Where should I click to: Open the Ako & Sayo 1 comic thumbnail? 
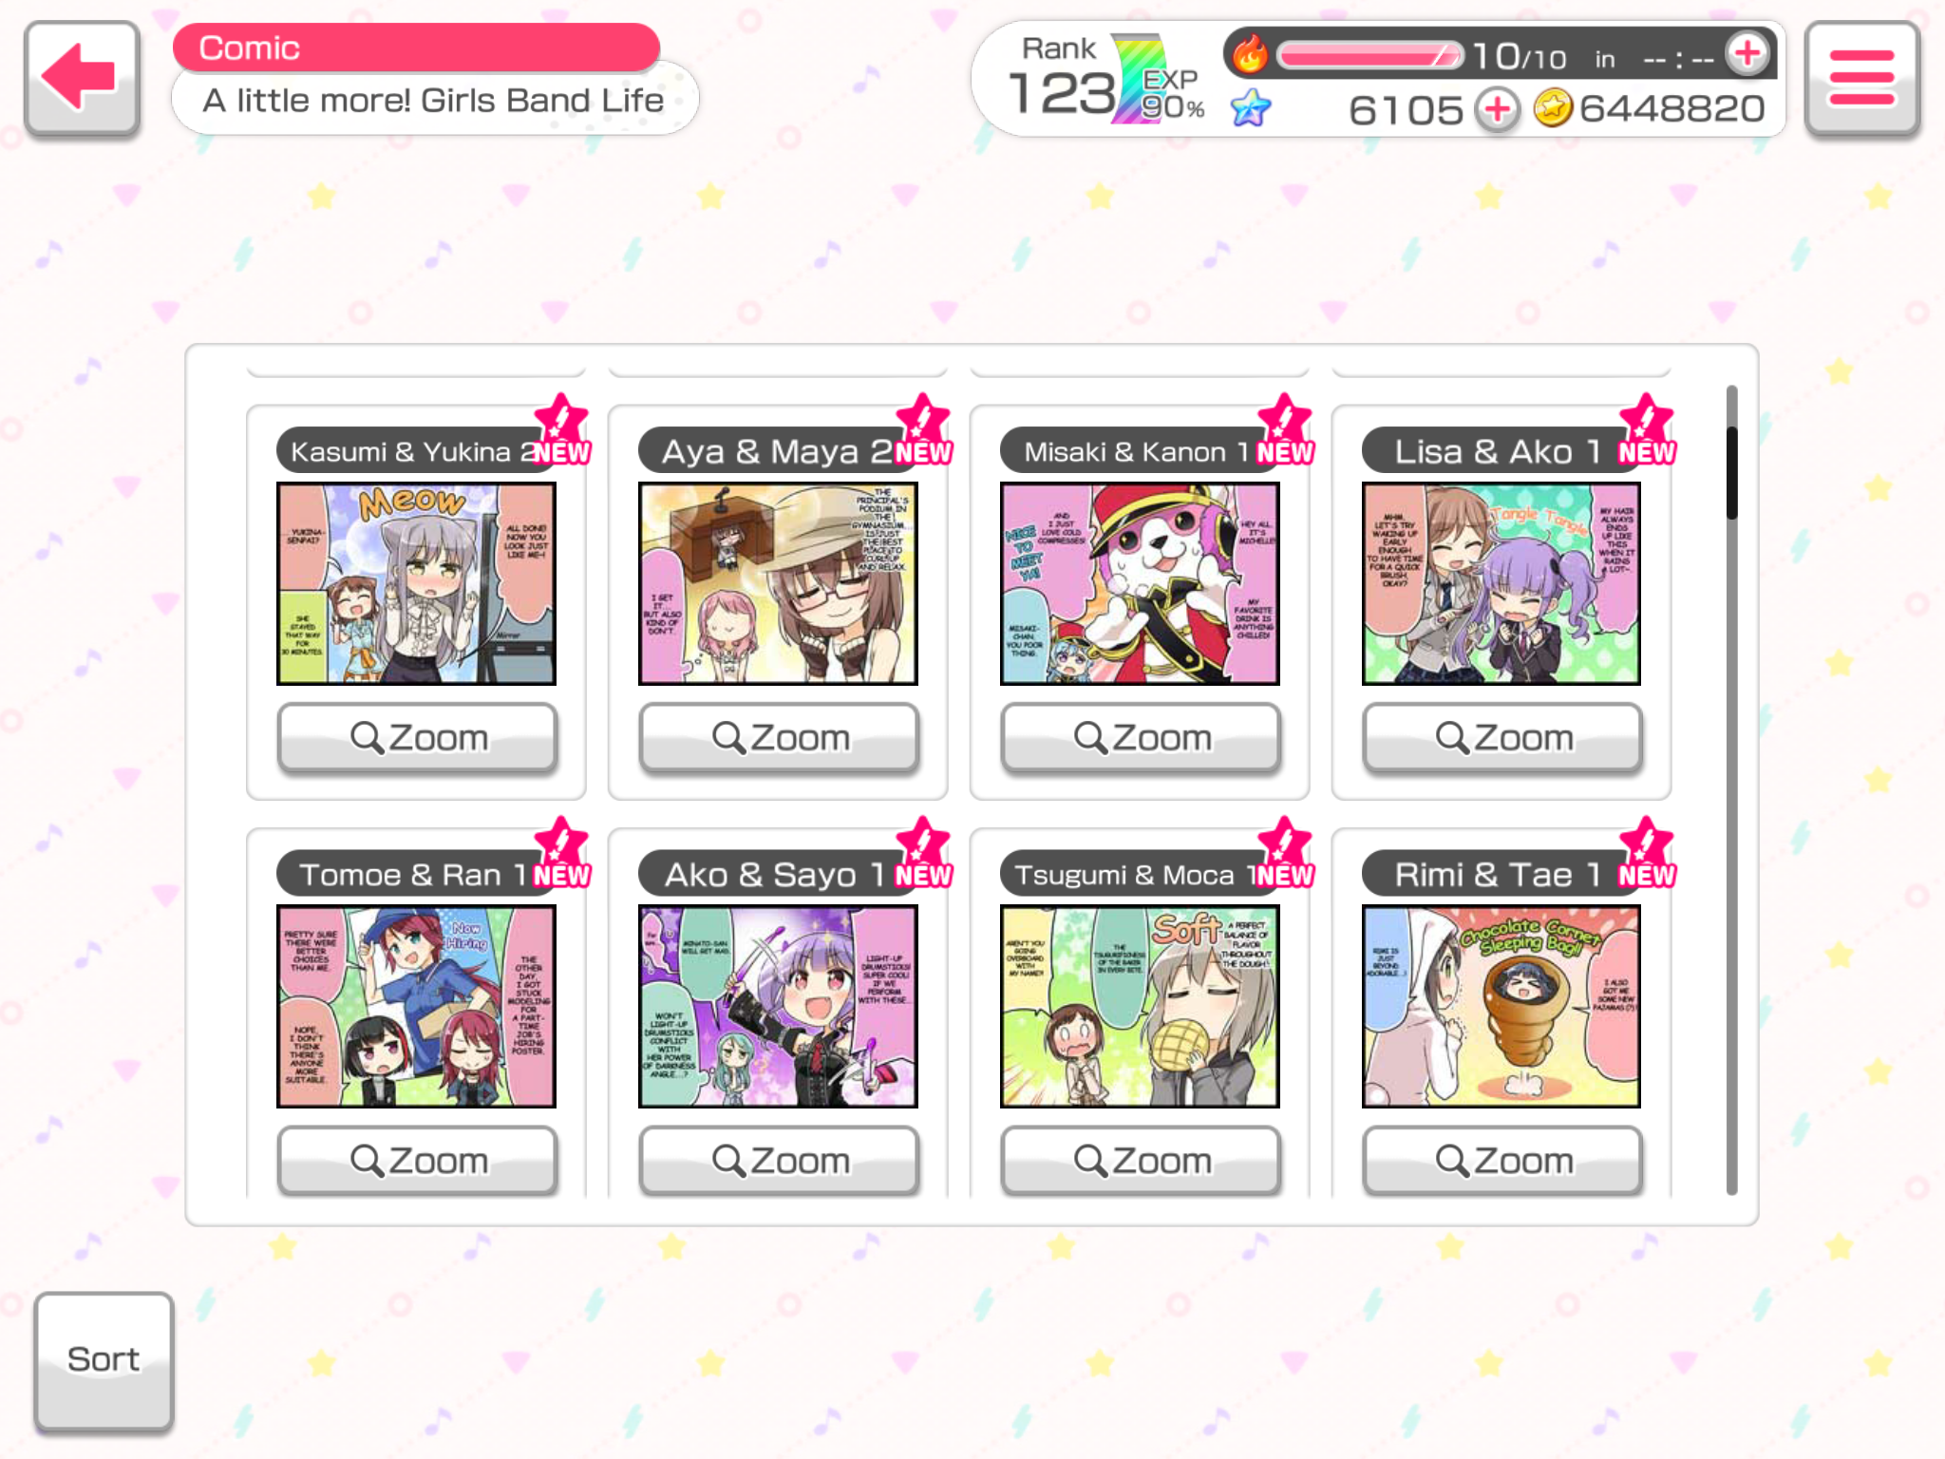[778, 1006]
